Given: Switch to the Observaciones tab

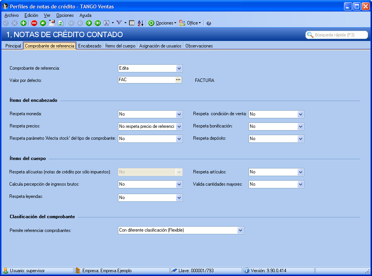Looking at the screenshot, I should pyautogui.click(x=199, y=46).
